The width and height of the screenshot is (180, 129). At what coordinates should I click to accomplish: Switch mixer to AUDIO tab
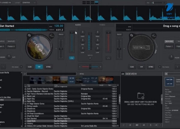tap(78, 25)
